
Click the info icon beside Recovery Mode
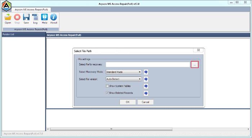[146, 72]
